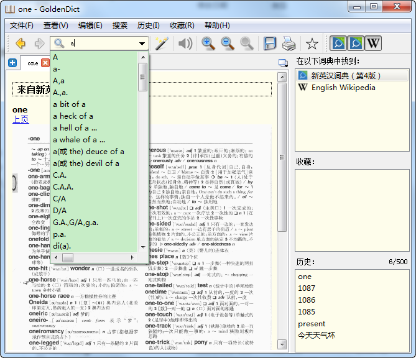Select suggestion 'a(或 the) devil of a'
The image size is (416, 358).
coord(95,163)
